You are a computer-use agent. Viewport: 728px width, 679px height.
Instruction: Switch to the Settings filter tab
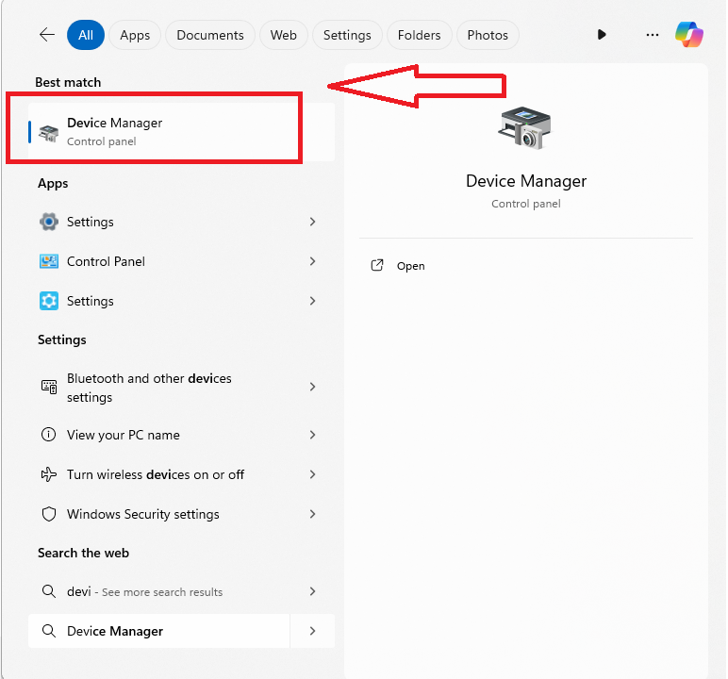click(347, 35)
